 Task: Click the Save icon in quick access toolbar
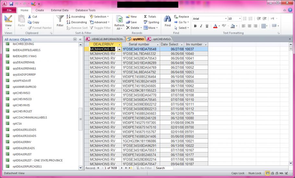point(11,4)
